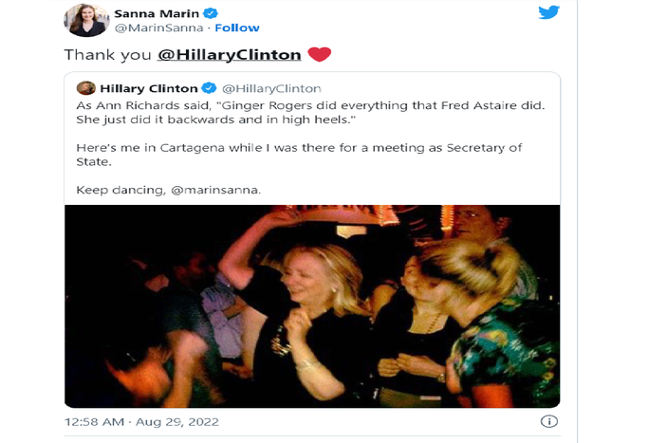Click the tweet info icon

click(x=547, y=421)
